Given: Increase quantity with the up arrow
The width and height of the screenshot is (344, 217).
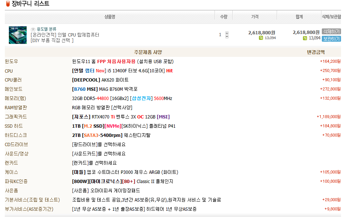Looking at the screenshot, I should pyautogui.click(x=227, y=33).
